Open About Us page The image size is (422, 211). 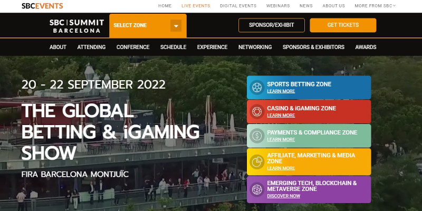(x=333, y=6)
